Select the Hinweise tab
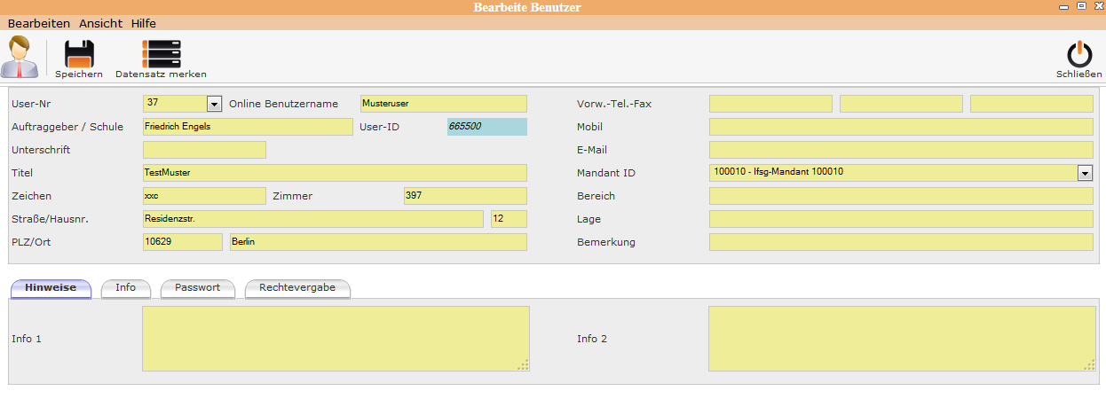 click(x=51, y=288)
